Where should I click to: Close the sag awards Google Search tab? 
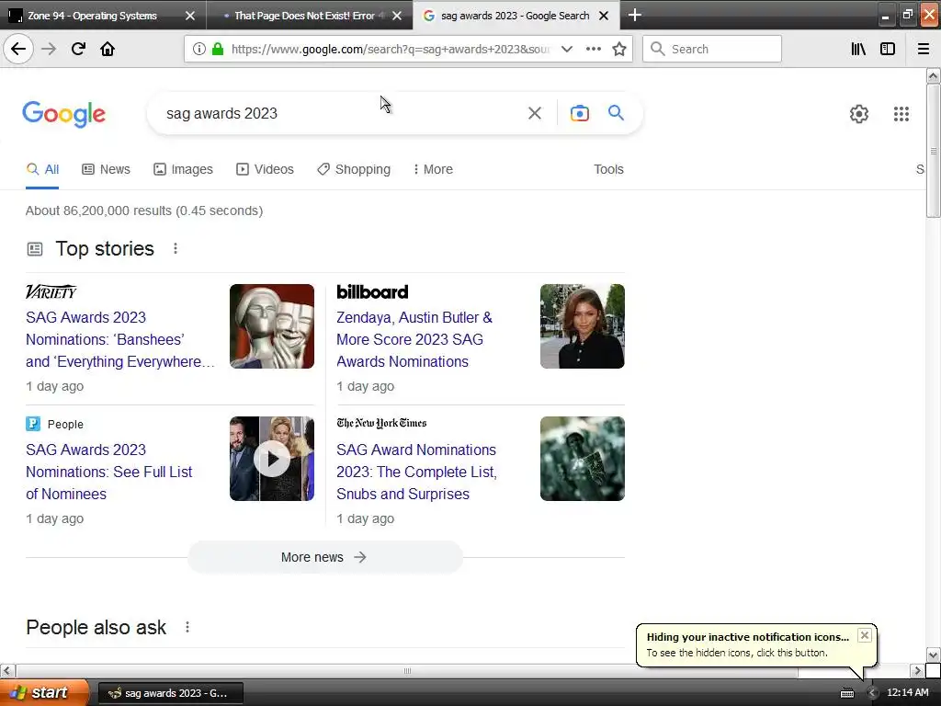click(604, 16)
